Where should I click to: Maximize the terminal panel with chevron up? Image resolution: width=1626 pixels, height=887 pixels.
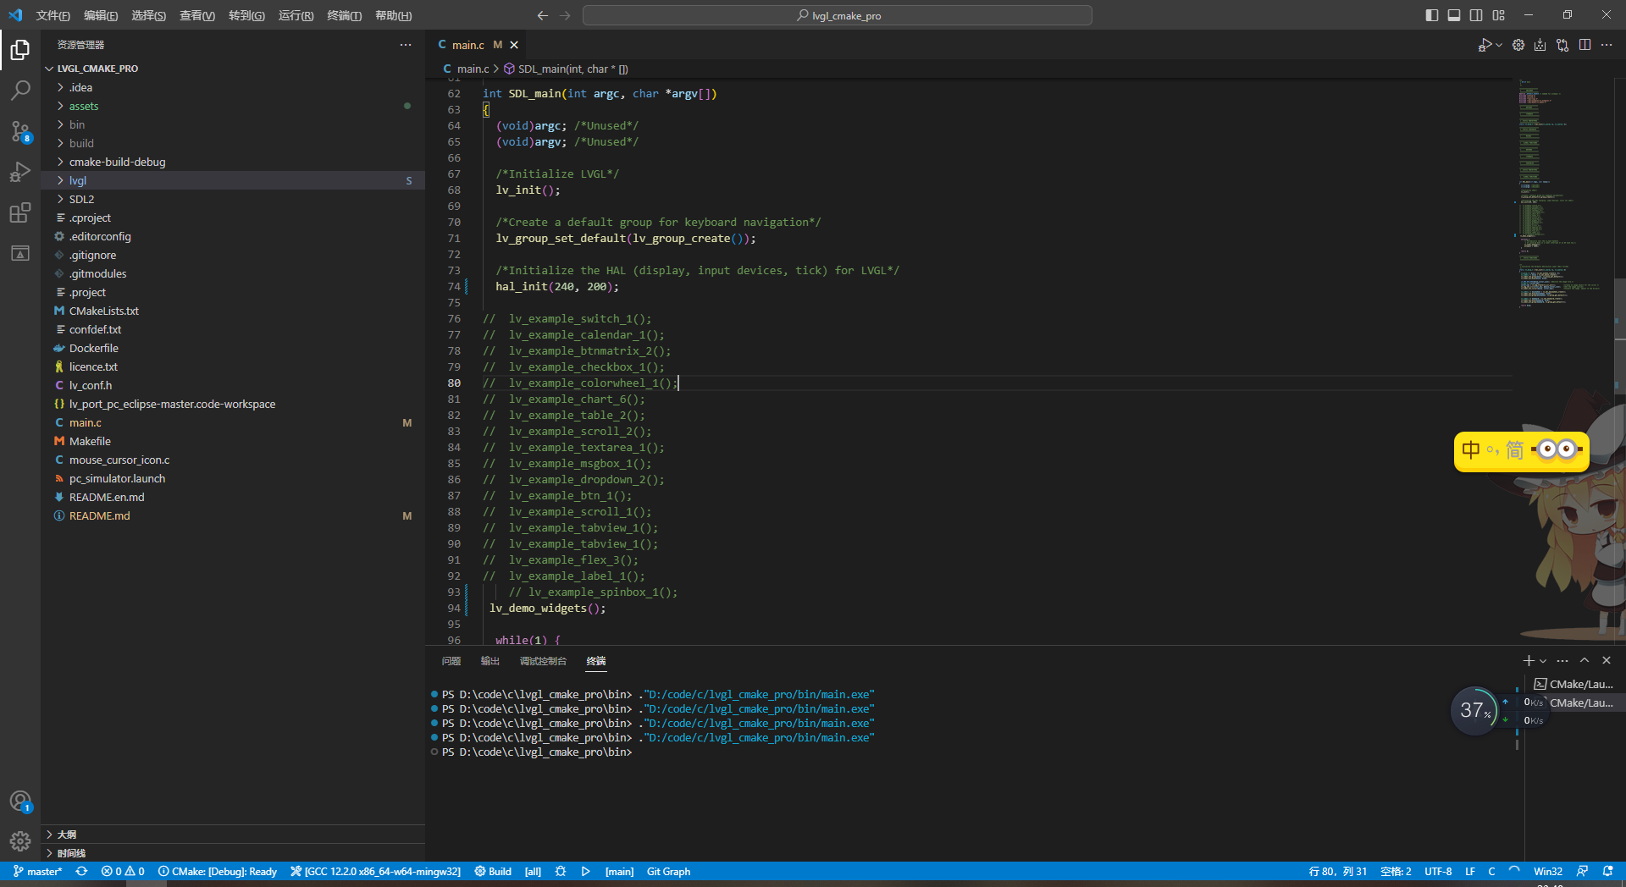pyautogui.click(x=1585, y=660)
